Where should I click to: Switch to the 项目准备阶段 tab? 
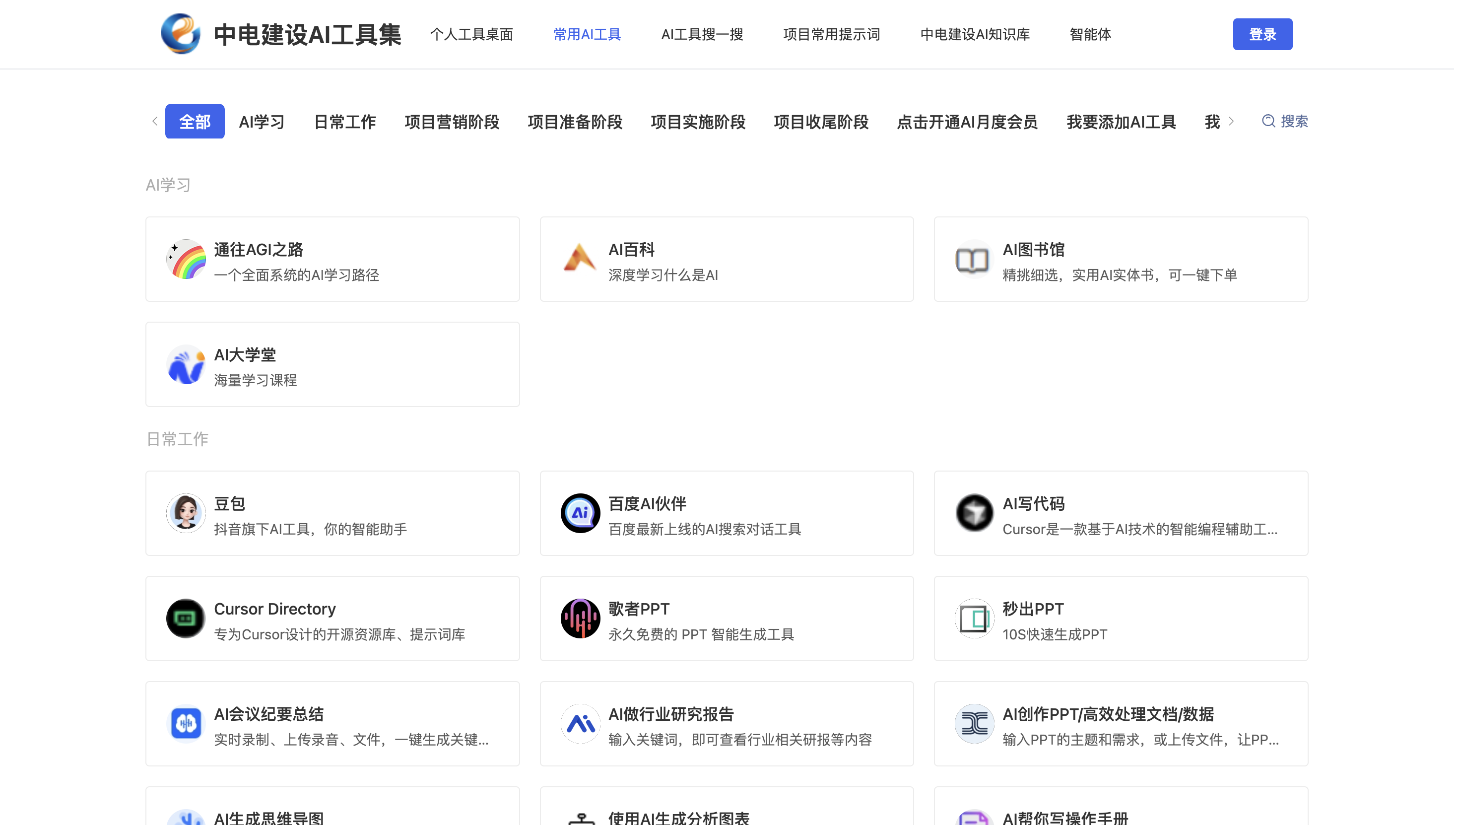[577, 123]
